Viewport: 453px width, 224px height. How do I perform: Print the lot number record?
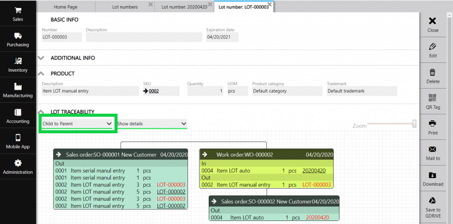point(433,127)
